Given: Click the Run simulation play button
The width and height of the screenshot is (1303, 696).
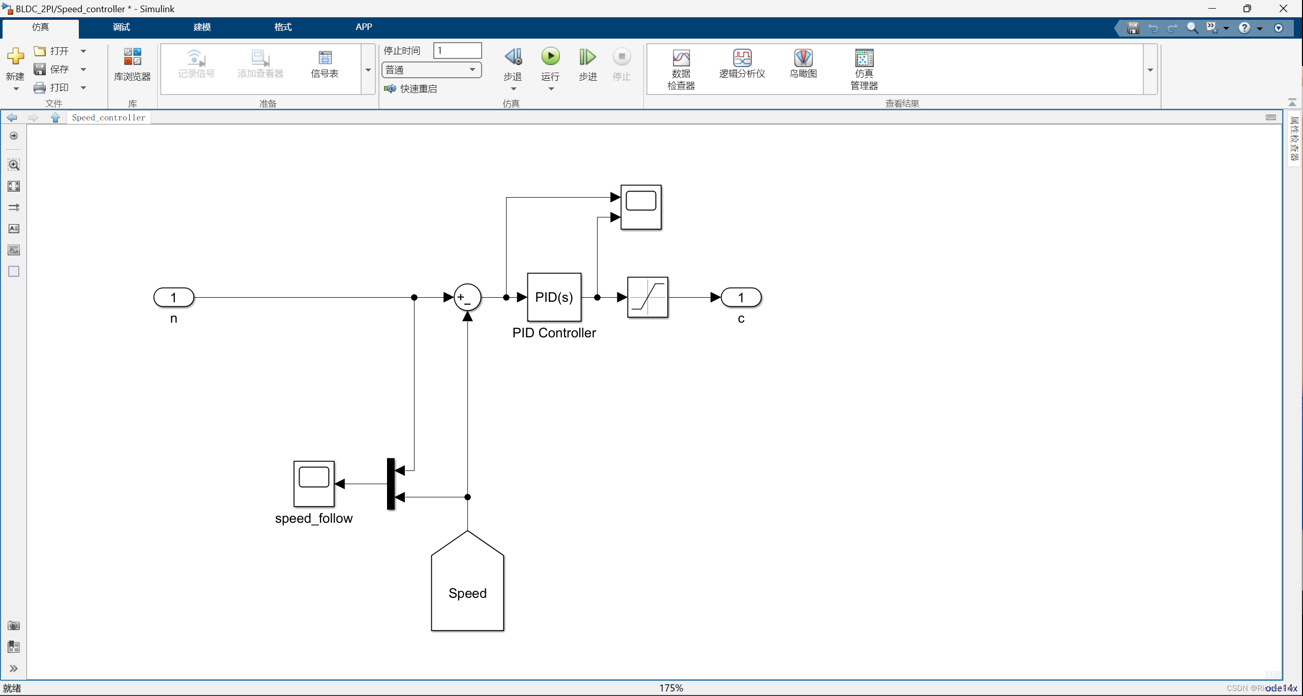Looking at the screenshot, I should pos(550,56).
